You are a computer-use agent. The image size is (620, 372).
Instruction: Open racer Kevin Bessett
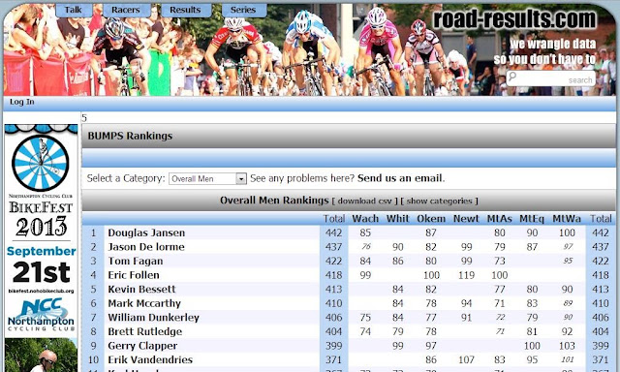click(141, 290)
